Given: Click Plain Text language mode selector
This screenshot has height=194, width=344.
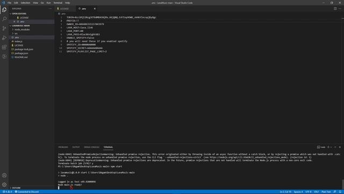Looking at the screenshot, I should pyautogui.click(x=326, y=192).
